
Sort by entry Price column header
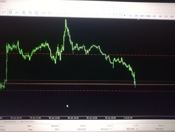coord(83,126)
